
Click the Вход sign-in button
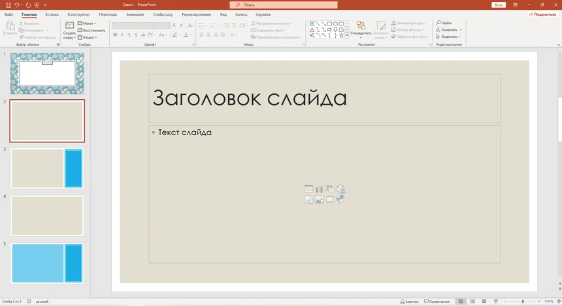[x=498, y=5]
